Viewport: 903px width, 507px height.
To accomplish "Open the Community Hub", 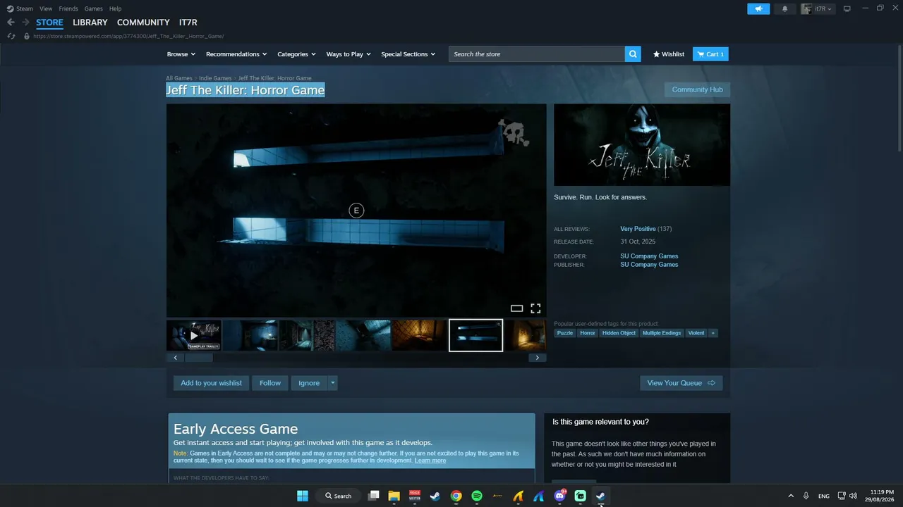I will [697, 89].
